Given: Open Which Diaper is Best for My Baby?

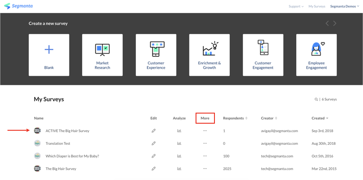Looking at the screenshot, I should 73,156.
